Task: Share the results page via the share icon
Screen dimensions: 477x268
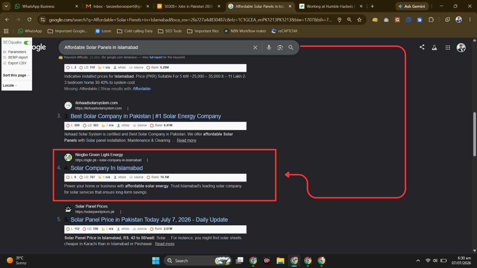Action: [422, 47]
